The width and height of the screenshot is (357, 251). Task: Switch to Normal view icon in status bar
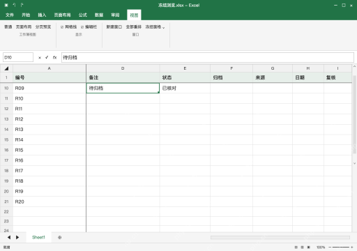tap(296, 248)
